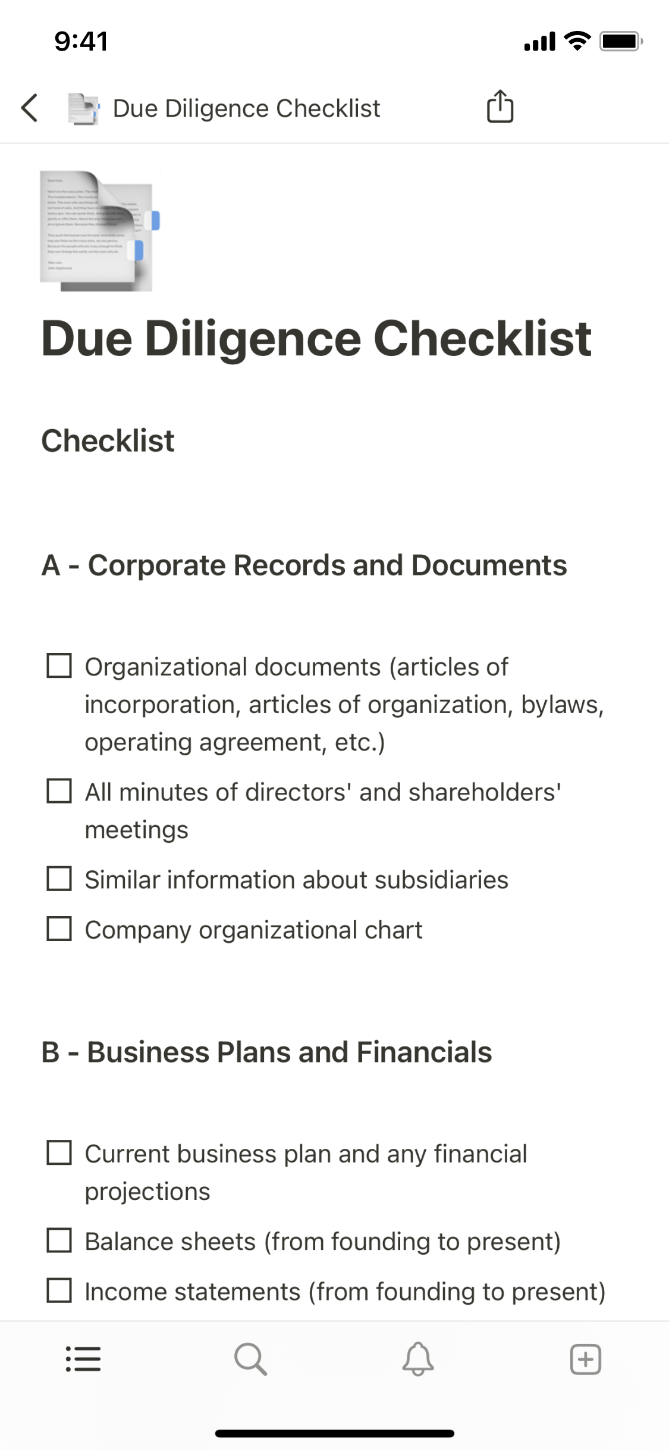Open search from the bottom bar

(x=250, y=1359)
